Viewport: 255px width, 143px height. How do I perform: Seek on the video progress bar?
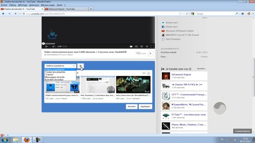(x=98, y=43)
